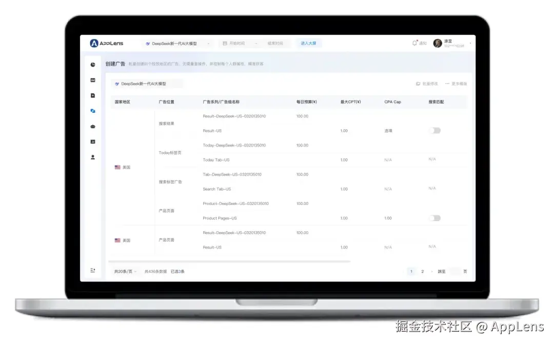This screenshot has height=344, width=554.
Task: Click the 已选3条 selected count text
Action: tap(177, 271)
